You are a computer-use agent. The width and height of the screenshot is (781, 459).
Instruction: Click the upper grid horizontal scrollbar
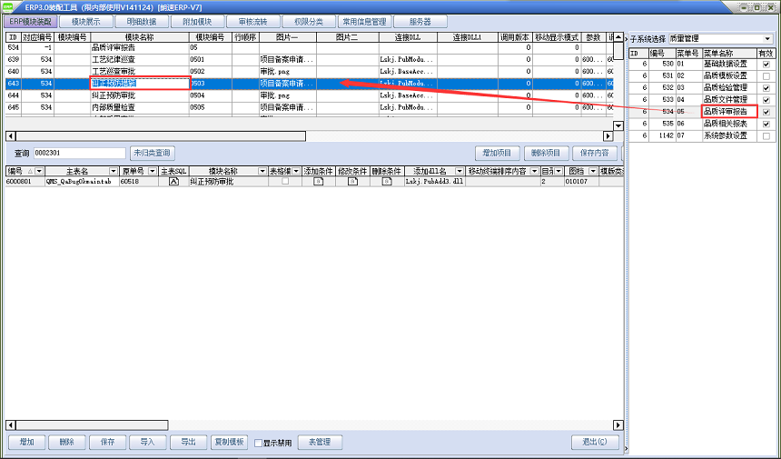[309, 135]
